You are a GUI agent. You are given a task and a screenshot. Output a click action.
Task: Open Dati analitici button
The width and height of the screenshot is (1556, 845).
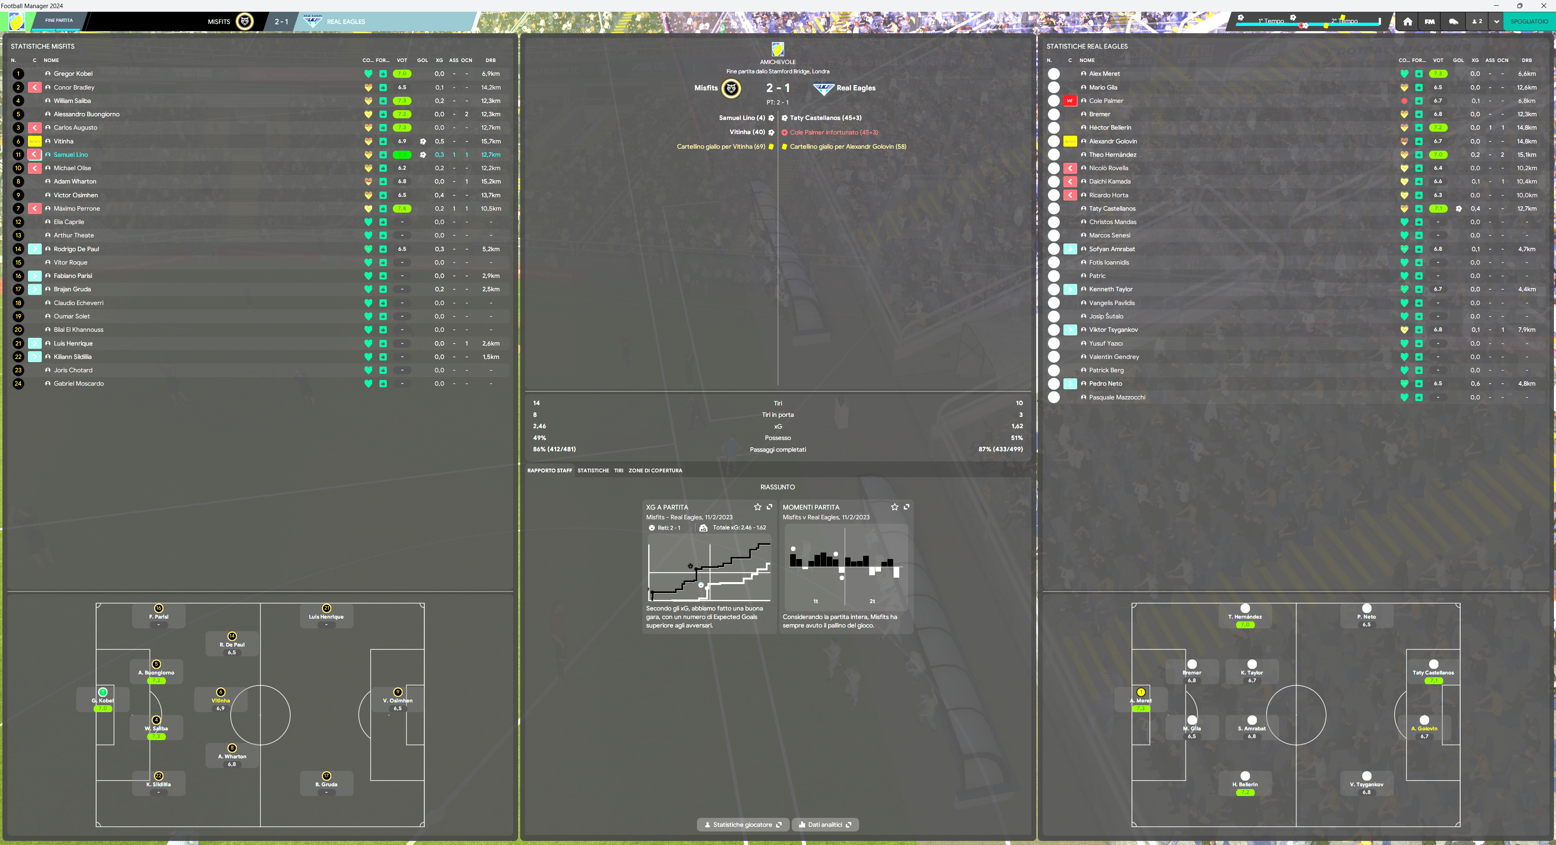tap(825, 824)
